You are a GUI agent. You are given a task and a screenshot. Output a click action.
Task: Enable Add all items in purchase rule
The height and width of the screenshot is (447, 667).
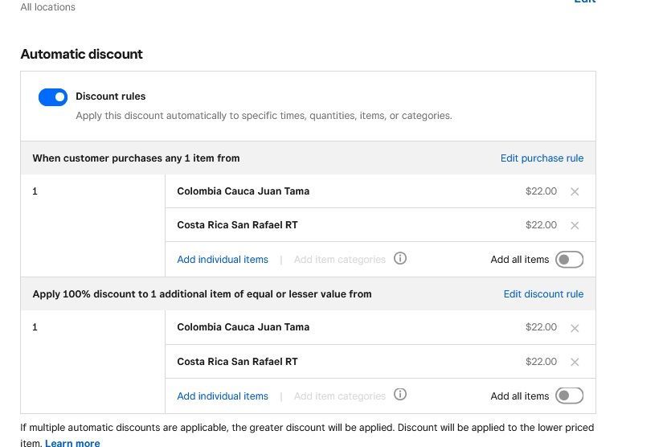coord(569,260)
